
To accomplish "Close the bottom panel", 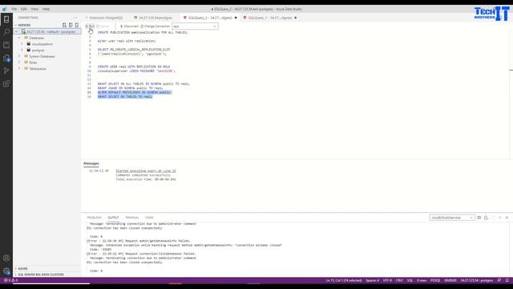I will (x=507, y=218).
